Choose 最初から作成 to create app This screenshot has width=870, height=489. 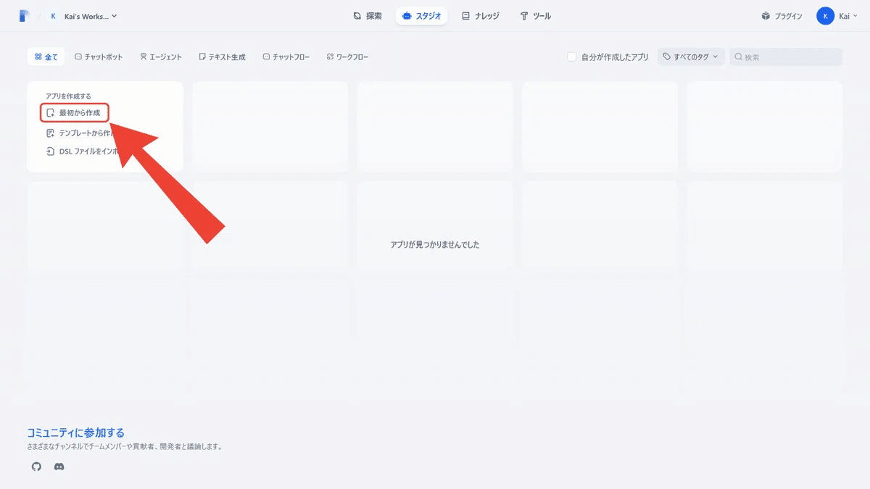(x=74, y=113)
